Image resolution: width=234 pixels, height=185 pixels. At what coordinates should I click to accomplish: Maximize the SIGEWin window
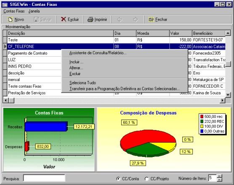[x=223, y=5]
